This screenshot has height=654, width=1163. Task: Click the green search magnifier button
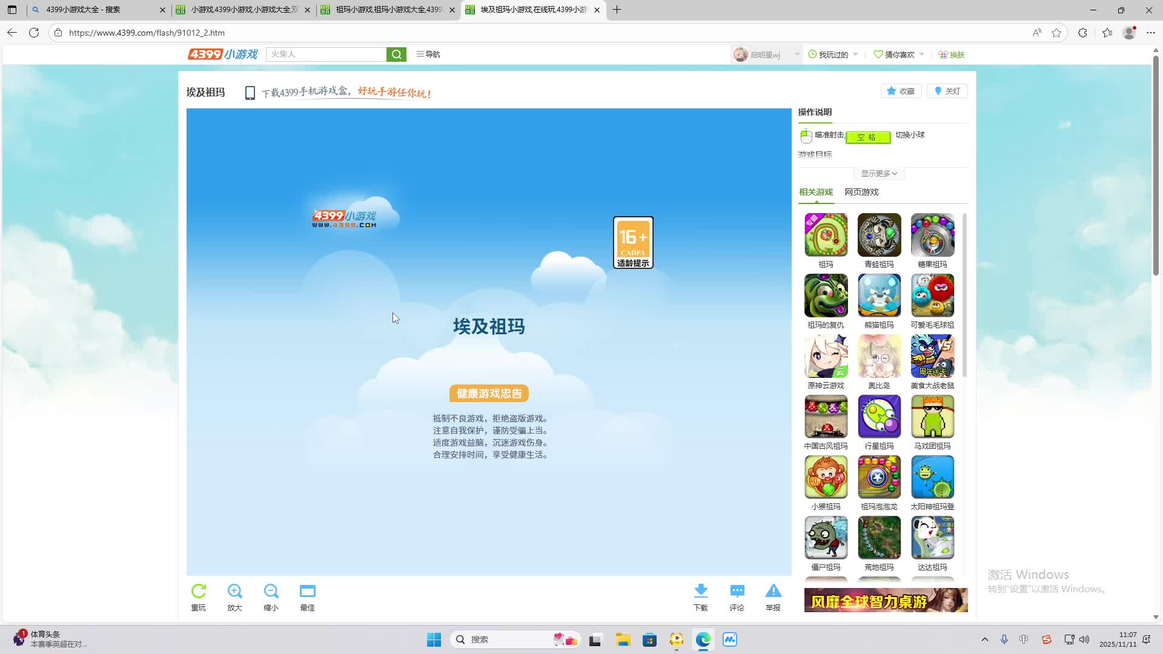(x=396, y=54)
